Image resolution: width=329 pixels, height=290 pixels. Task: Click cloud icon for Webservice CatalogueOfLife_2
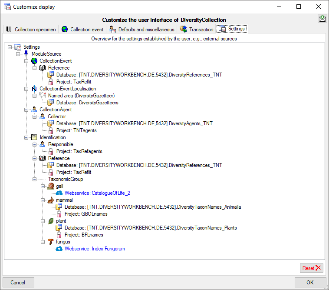pos(59,193)
